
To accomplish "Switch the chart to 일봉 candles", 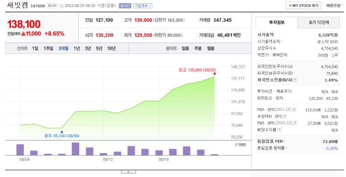I will tap(185, 48).
